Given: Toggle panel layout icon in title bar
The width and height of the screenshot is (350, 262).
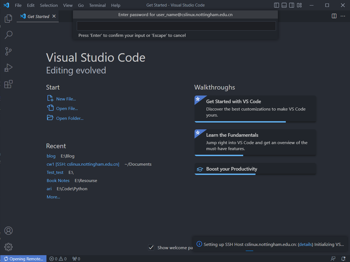Looking at the screenshot, I should [x=284, y=5].
